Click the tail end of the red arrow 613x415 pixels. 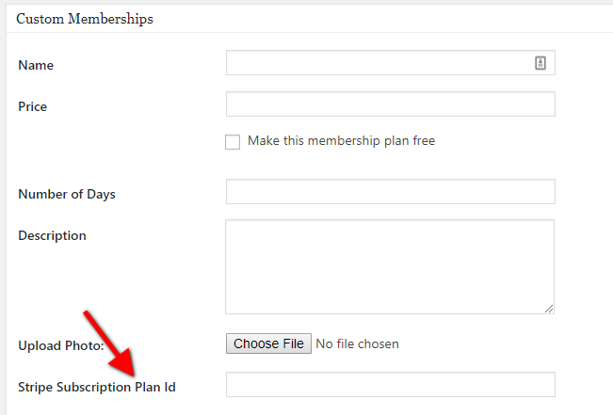(x=88, y=313)
